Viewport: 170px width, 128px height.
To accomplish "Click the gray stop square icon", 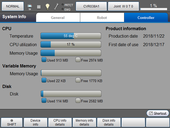I will click(39, 7).
